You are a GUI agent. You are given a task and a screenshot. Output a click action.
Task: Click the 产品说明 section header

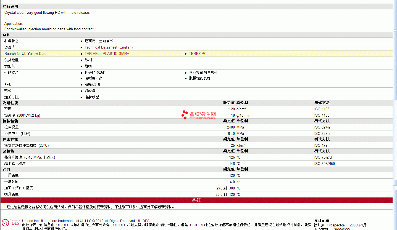10,6
